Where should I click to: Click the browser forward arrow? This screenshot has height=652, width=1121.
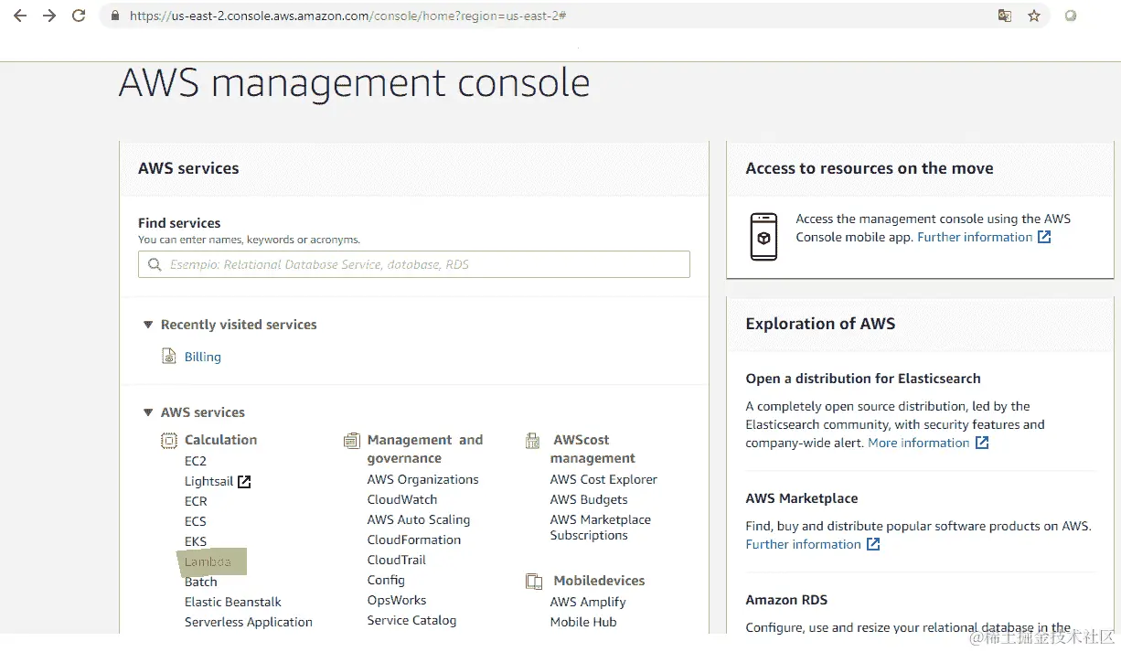tap(49, 16)
